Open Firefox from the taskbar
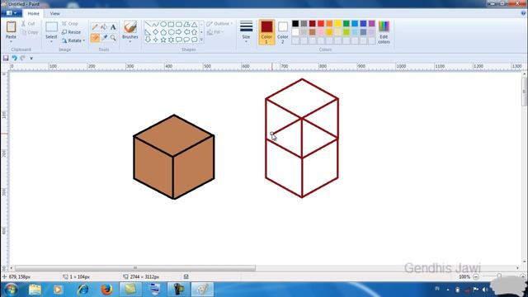The height and width of the screenshot is (297, 528). coord(106,290)
